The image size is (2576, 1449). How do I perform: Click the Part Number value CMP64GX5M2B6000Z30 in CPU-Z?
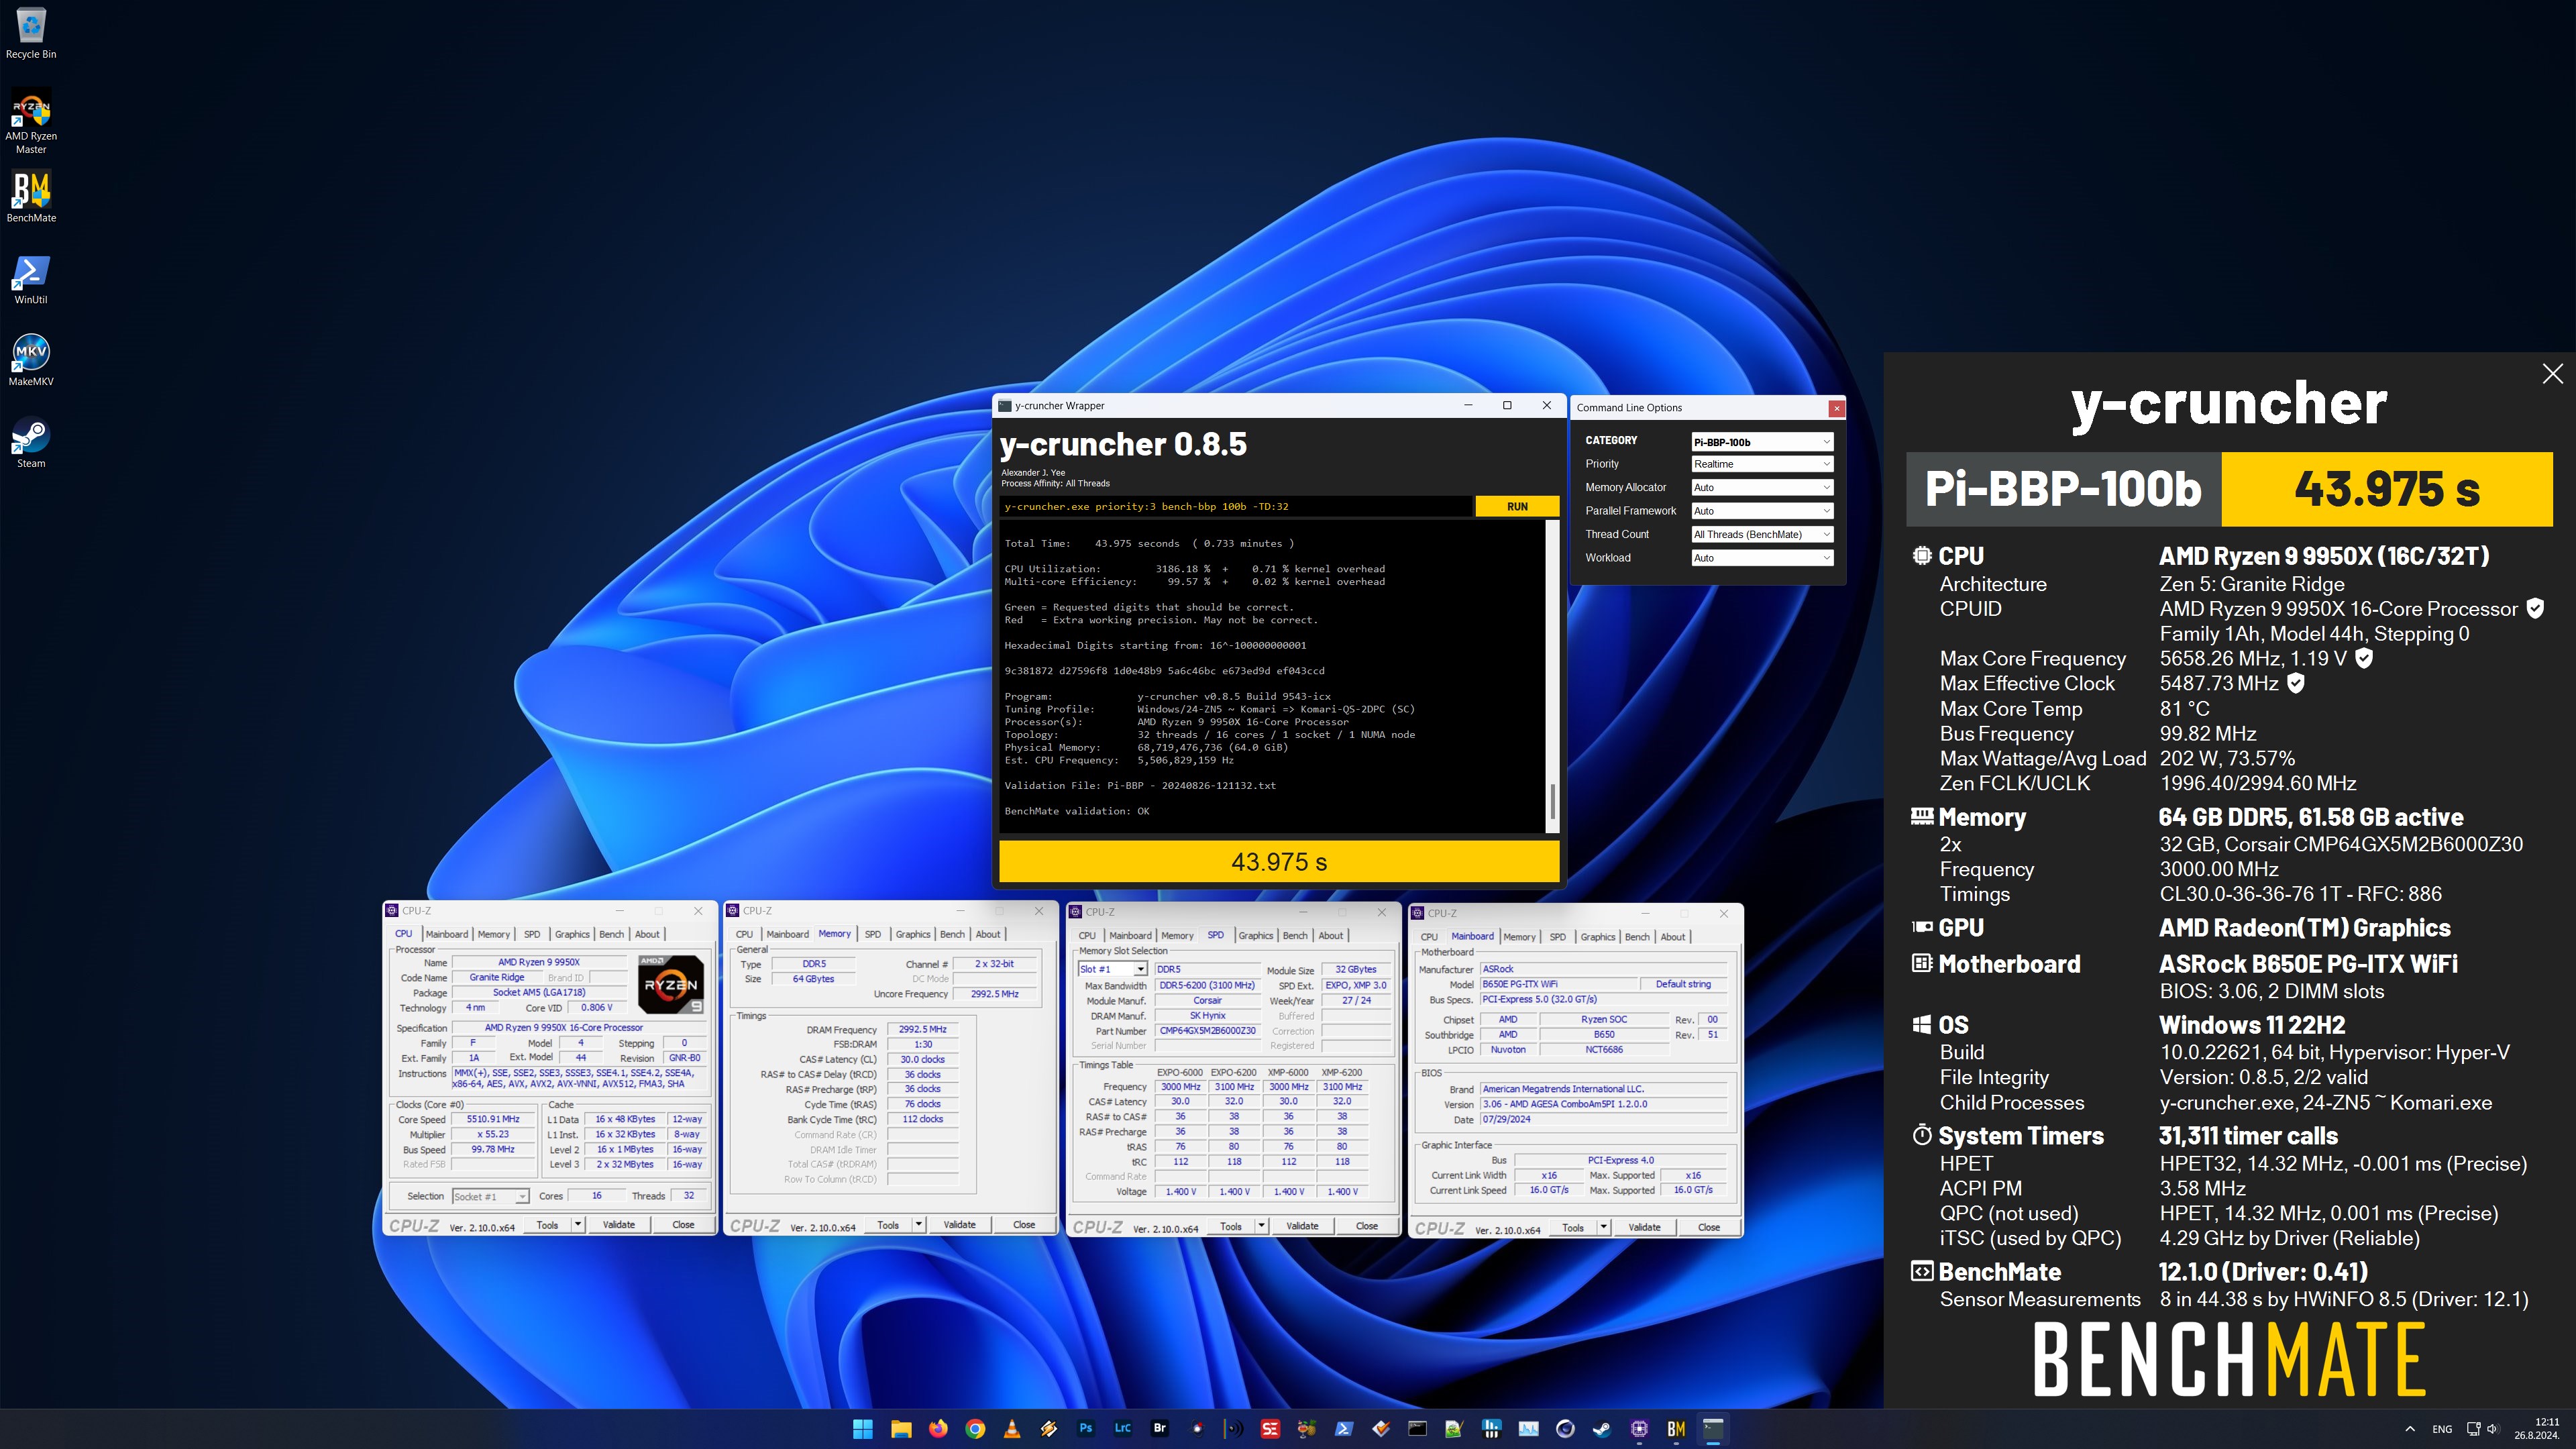[x=1207, y=1031]
